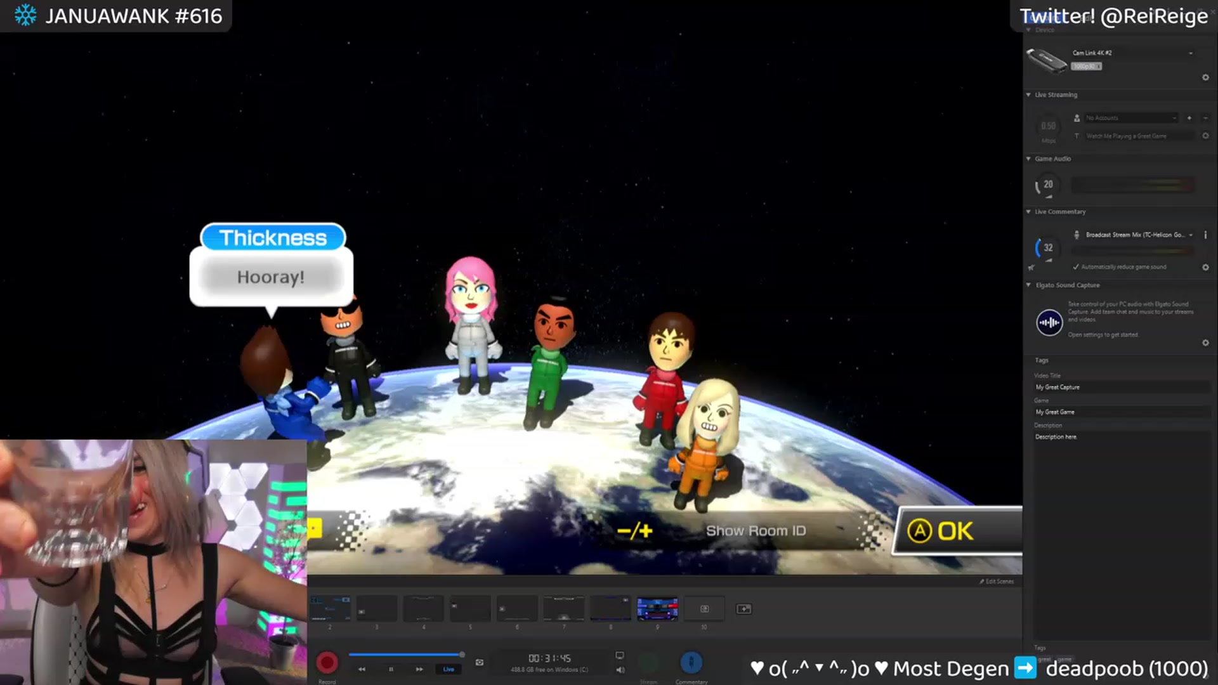The width and height of the screenshot is (1218, 685).
Task: Adjust the Live Commentary volume knob showing 32
Action: point(1048,248)
